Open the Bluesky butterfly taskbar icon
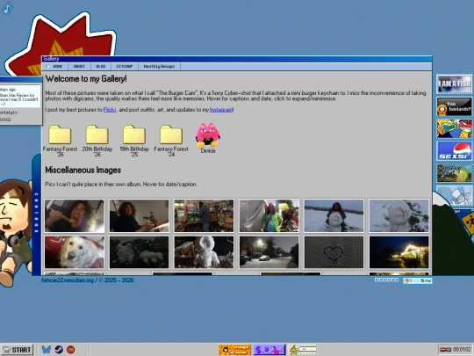 [x=47, y=350]
